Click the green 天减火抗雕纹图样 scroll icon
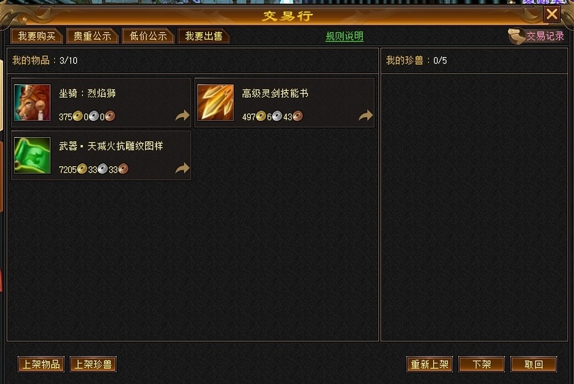Viewport: 574px width, 384px height. [x=32, y=156]
